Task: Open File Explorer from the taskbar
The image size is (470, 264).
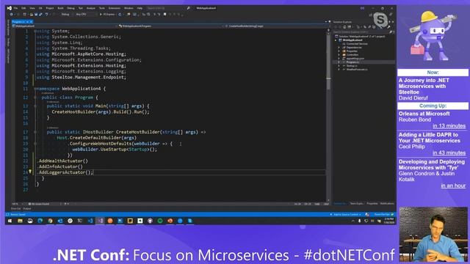Action: click(x=20, y=221)
